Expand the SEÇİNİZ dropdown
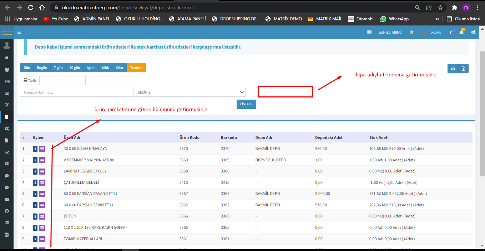 [x=189, y=92]
